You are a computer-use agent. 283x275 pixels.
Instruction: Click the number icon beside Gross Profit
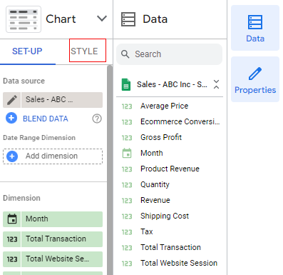(127, 138)
